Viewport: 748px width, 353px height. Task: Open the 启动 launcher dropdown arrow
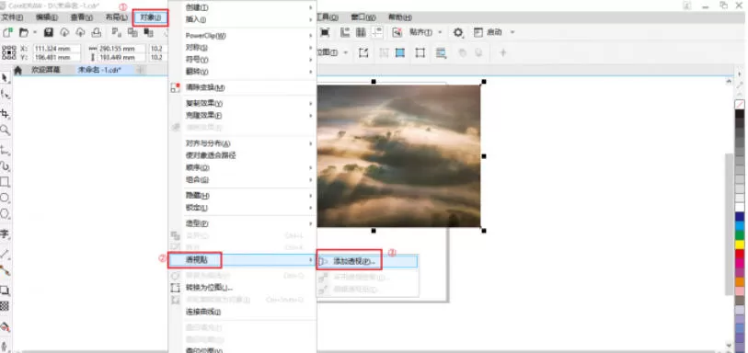pyautogui.click(x=512, y=32)
